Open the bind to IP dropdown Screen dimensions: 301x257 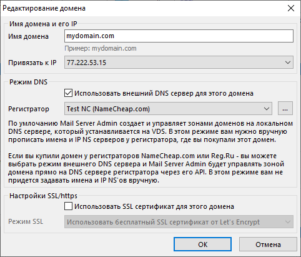179,63
